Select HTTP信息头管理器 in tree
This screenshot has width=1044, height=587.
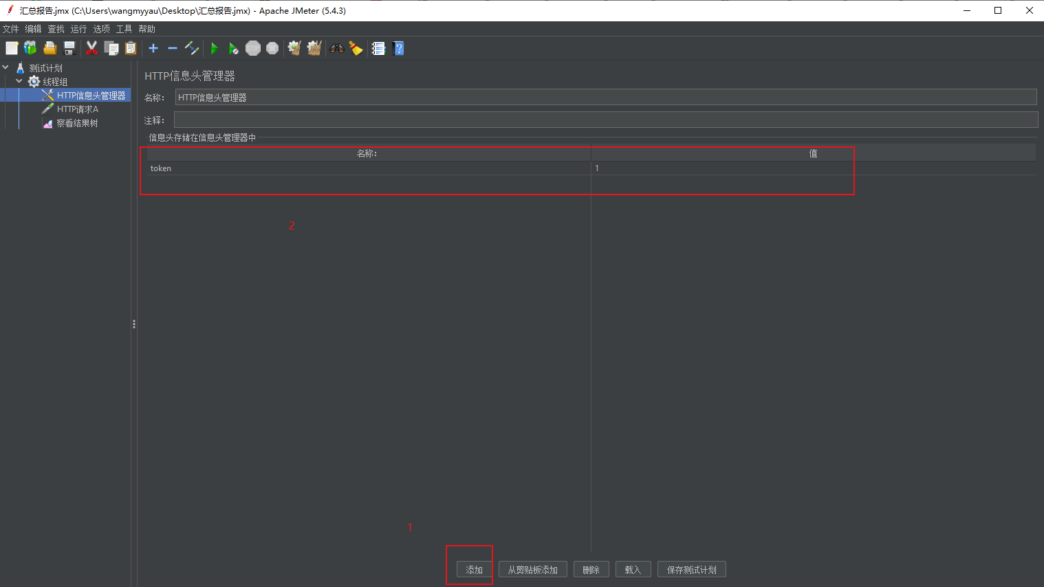pyautogui.click(x=91, y=96)
